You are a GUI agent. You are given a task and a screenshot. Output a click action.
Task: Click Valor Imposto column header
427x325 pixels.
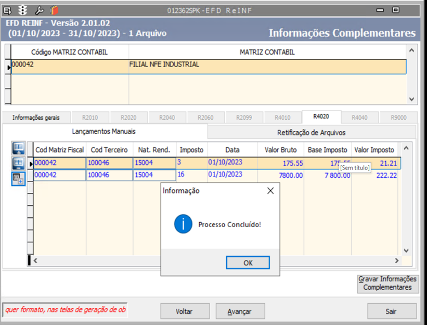(374, 150)
